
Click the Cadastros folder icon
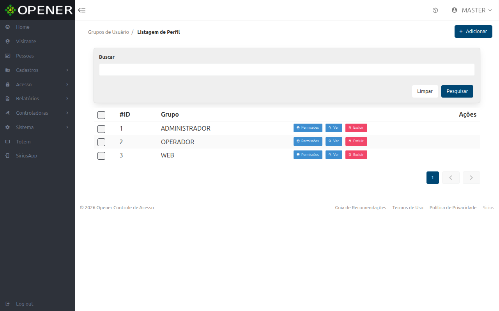(7, 70)
